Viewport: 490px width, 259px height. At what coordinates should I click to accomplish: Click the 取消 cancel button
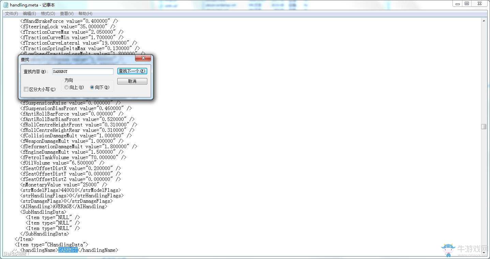132,81
